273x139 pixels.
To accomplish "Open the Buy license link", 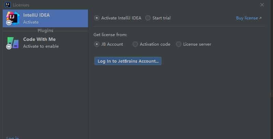I will (247, 18).
